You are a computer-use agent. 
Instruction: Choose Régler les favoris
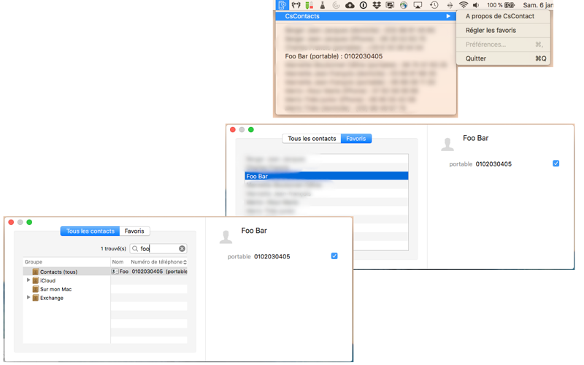(491, 31)
